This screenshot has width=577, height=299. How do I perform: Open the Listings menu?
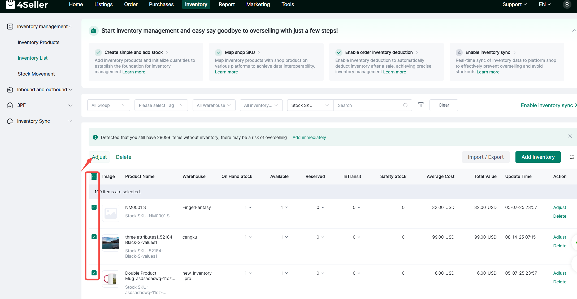(x=103, y=5)
